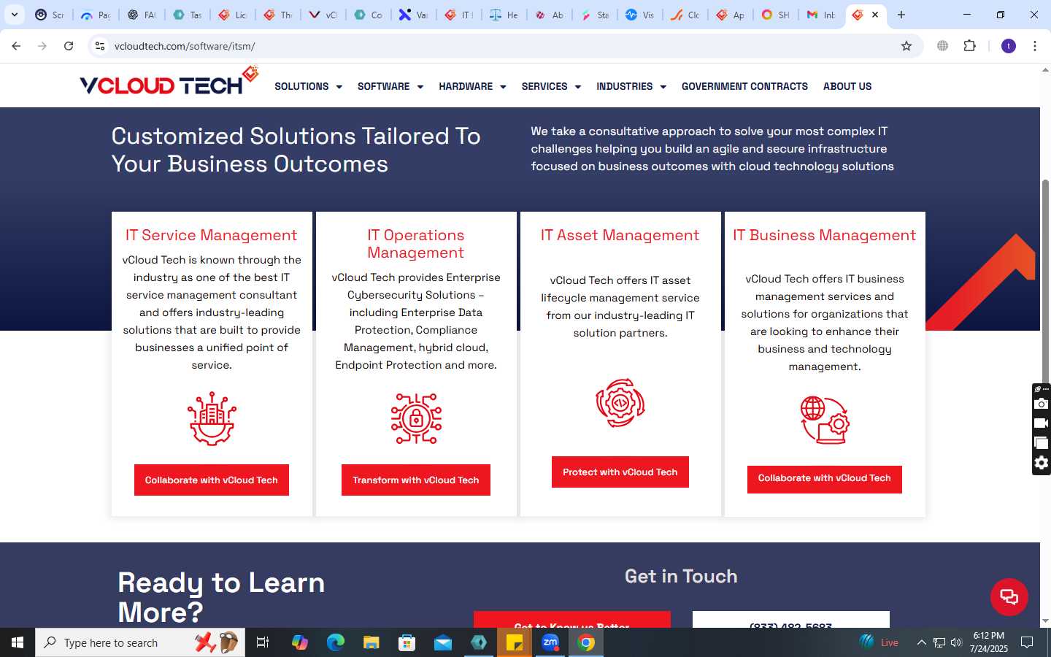Click the IT Asset Management code-cycle icon
This screenshot has width=1051, height=657.
(620, 403)
